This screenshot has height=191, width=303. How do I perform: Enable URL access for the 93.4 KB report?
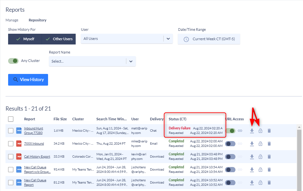(x=230, y=170)
